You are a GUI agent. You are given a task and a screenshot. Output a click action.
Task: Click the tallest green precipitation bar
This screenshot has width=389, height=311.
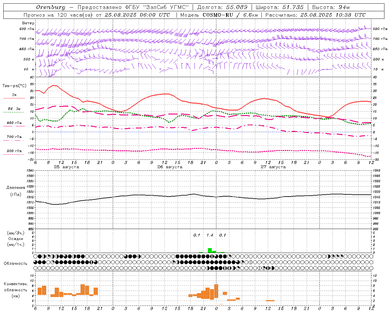pyautogui.click(x=210, y=251)
